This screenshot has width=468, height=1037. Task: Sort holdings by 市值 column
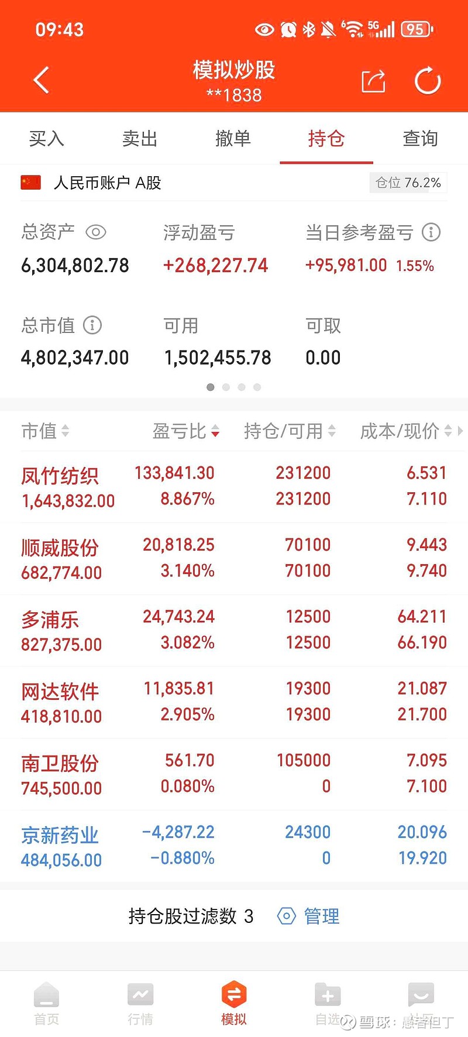coord(45,431)
